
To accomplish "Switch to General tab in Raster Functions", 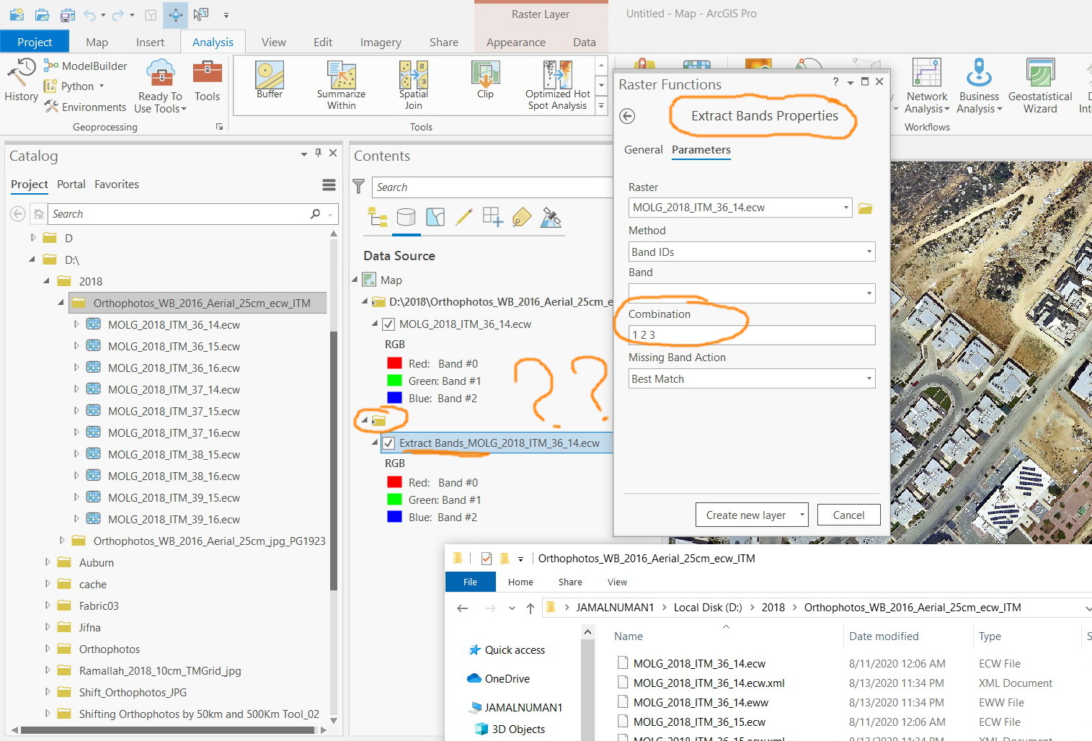I will [643, 150].
